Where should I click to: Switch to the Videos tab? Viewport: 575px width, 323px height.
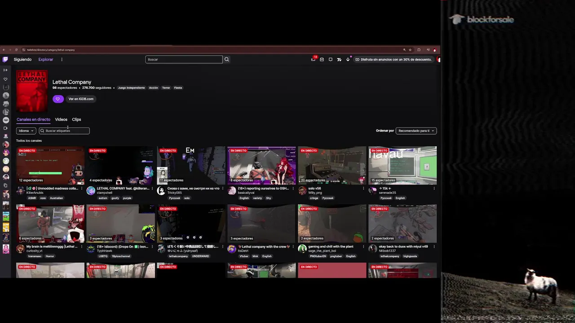point(61,119)
